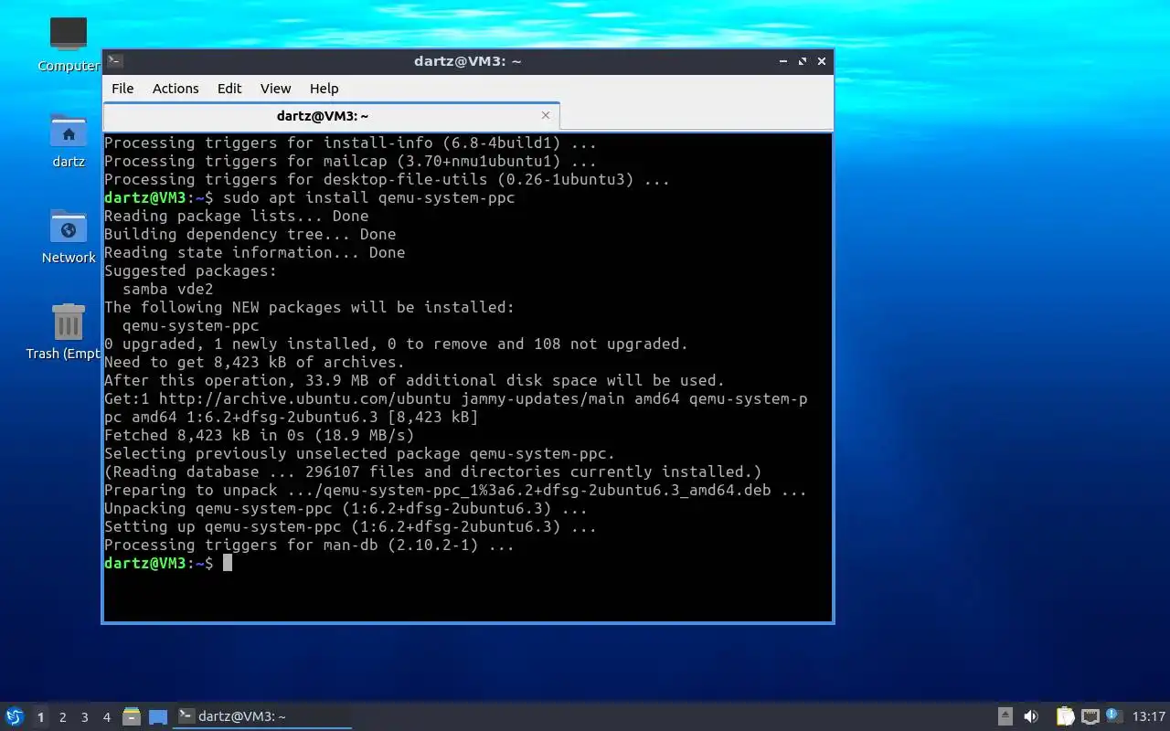Click 'Processing triggers for install-info' line
This screenshot has height=731, width=1170.
click(350, 143)
